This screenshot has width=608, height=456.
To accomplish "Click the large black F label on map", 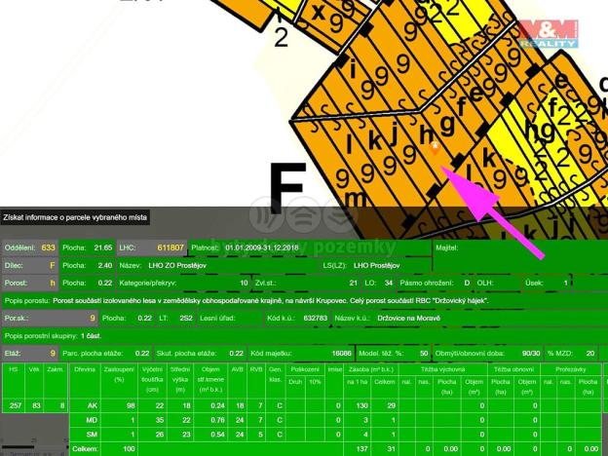I will 287,188.
